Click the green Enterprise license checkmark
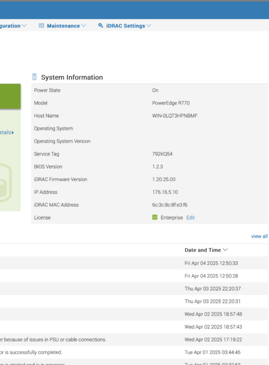The height and width of the screenshot is (365, 269). coord(155,217)
